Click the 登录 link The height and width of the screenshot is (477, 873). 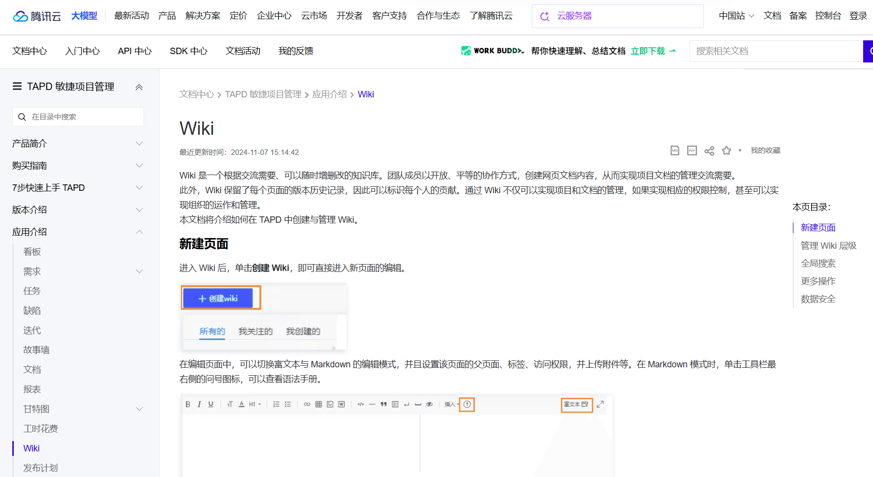pos(858,16)
